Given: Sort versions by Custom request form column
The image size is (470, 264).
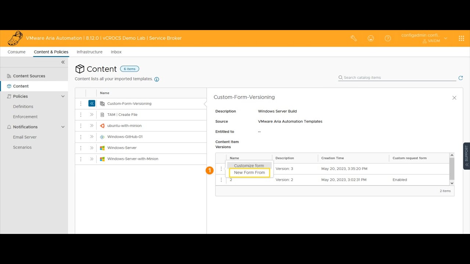Looking at the screenshot, I should pyautogui.click(x=410, y=158).
